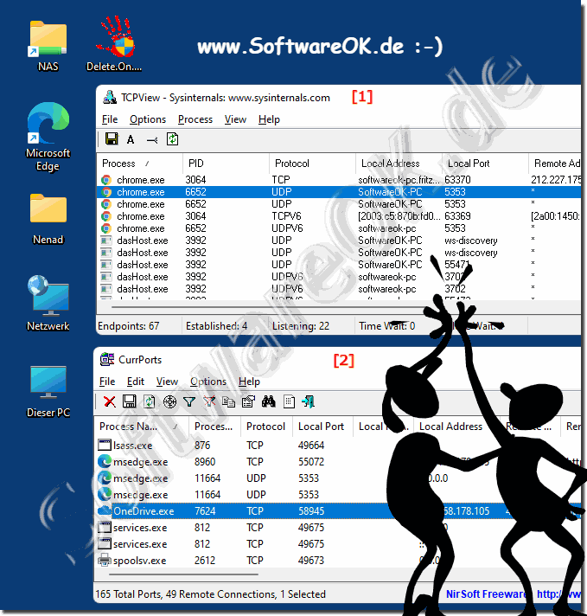587x616 pixels.
Task: Click the 'Time Wait: 0' status bar entry
Action: point(386,326)
